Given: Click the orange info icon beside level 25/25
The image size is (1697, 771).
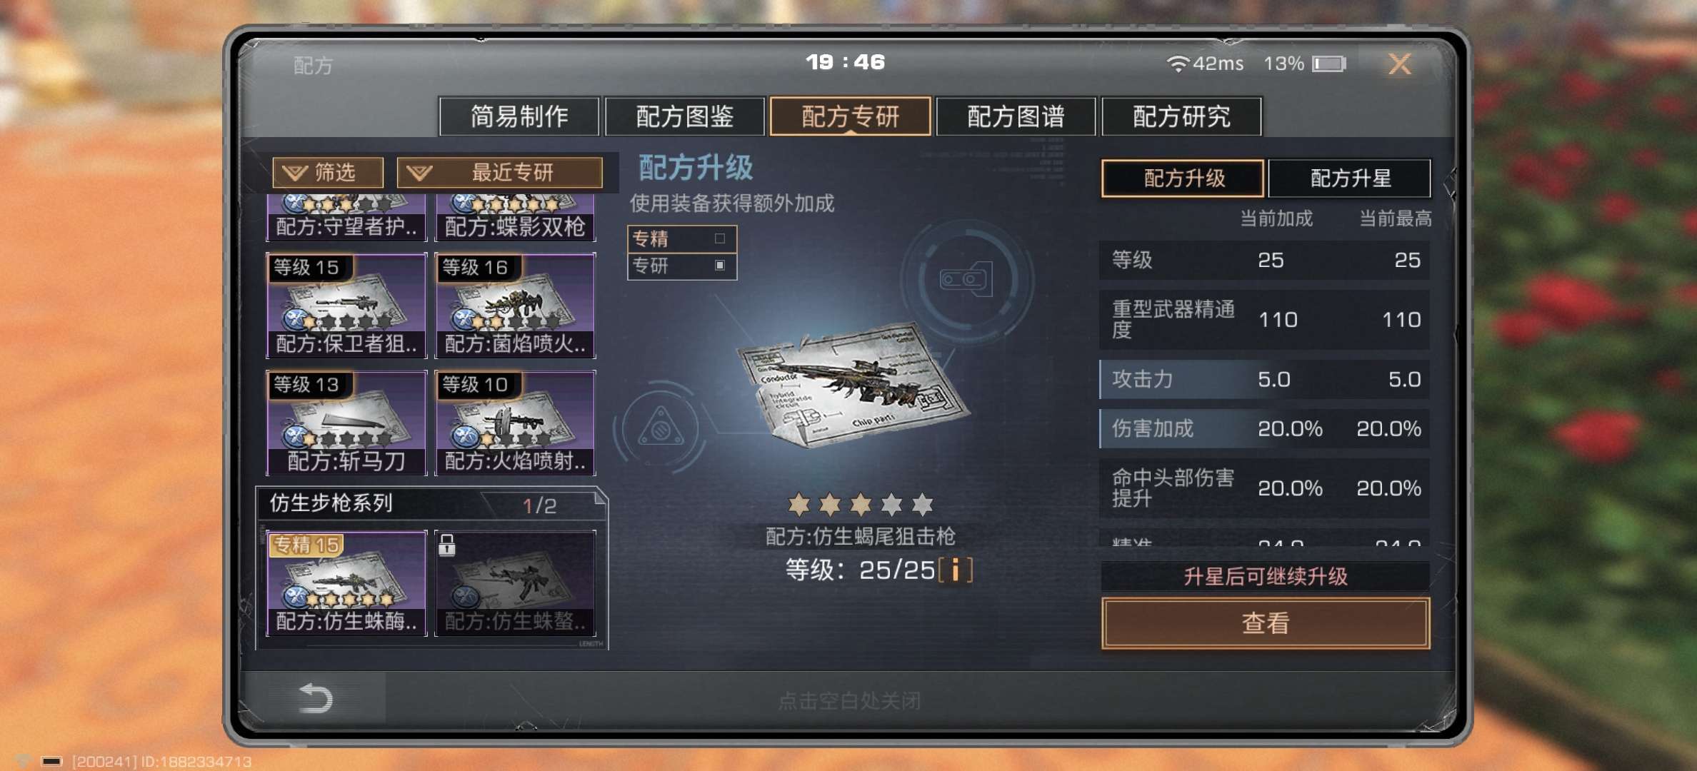Looking at the screenshot, I should pyautogui.click(x=955, y=570).
